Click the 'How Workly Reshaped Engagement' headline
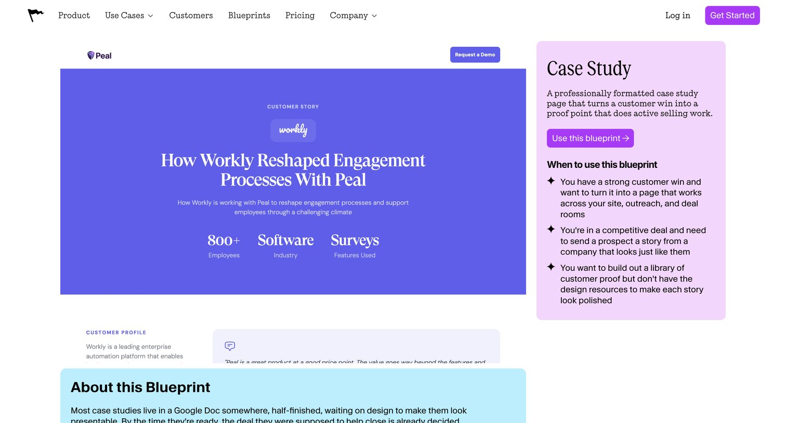786x423 pixels. 293,170
